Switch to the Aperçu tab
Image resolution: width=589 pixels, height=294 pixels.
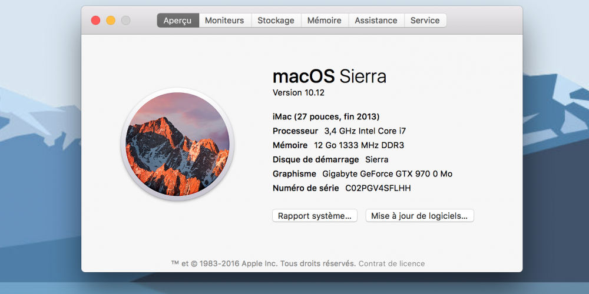pos(178,20)
